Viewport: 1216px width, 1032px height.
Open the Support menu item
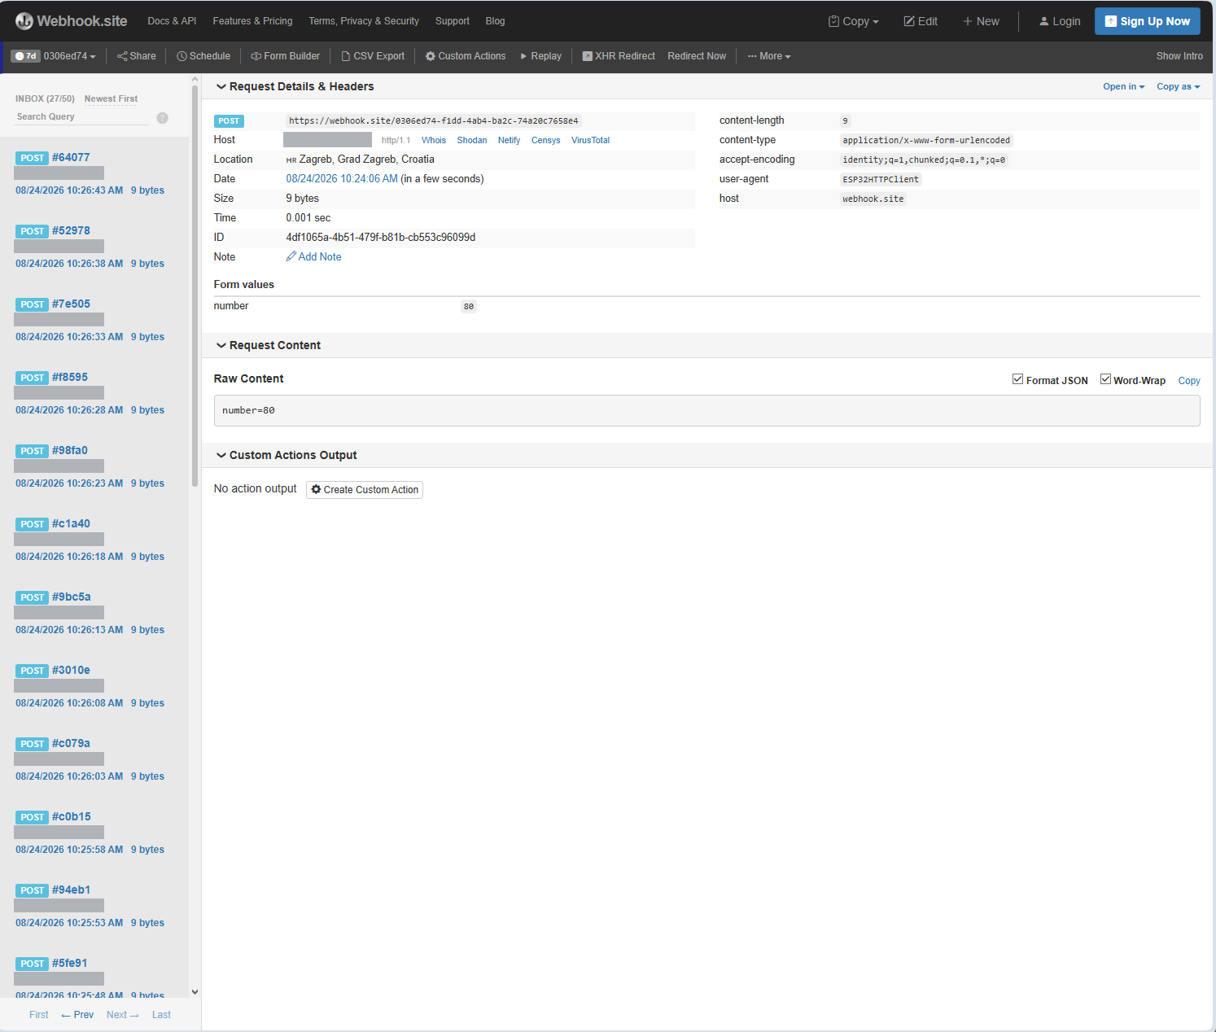(453, 21)
